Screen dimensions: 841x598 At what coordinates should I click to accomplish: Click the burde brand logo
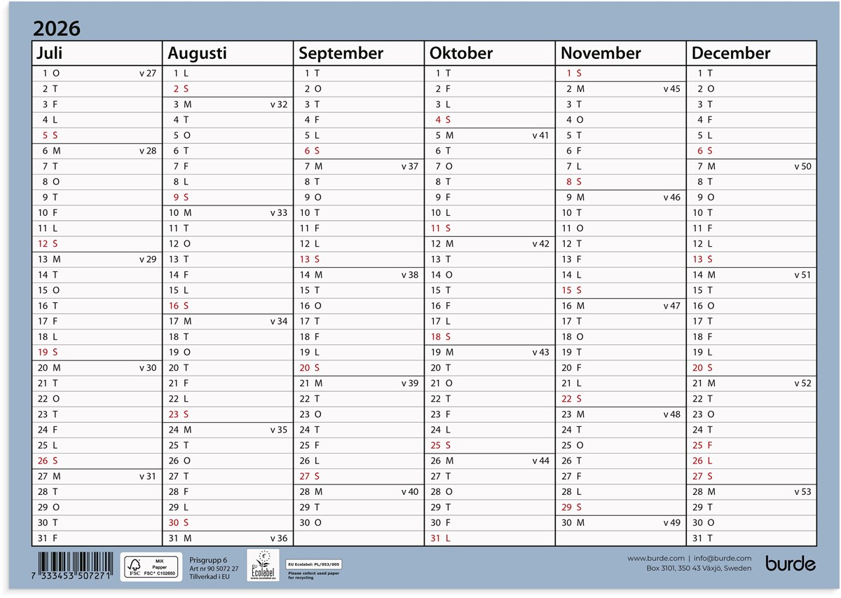click(790, 563)
